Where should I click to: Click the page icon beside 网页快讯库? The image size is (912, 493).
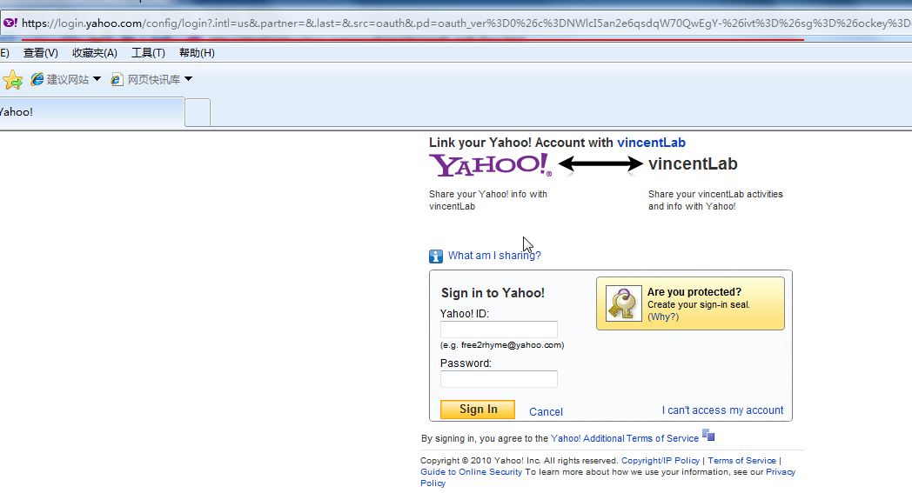tap(117, 79)
